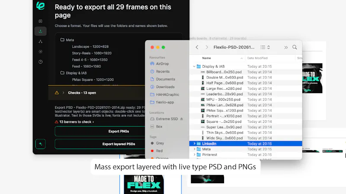The width and height of the screenshot is (346, 194).
Task: Select PMax Square - 1200×1200 frame
Action: pos(93,79)
